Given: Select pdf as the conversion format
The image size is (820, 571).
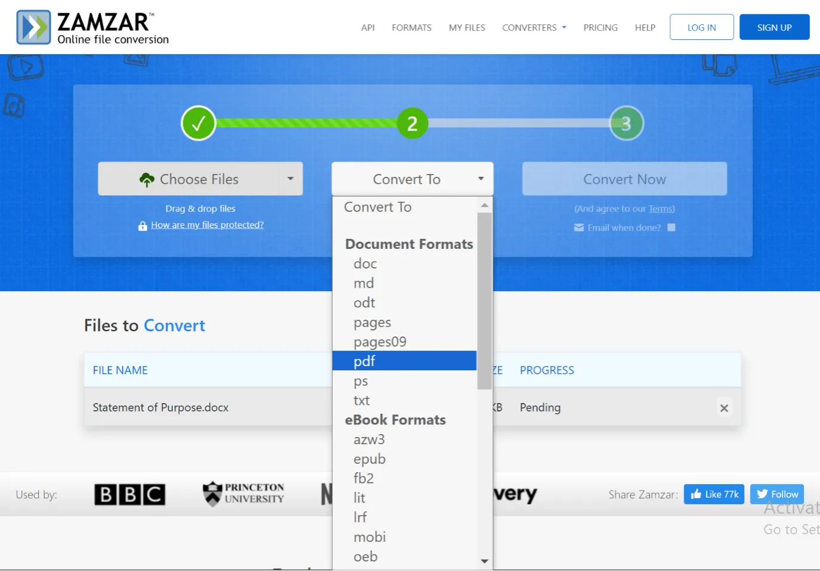Looking at the screenshot, I should coord(404,361).
